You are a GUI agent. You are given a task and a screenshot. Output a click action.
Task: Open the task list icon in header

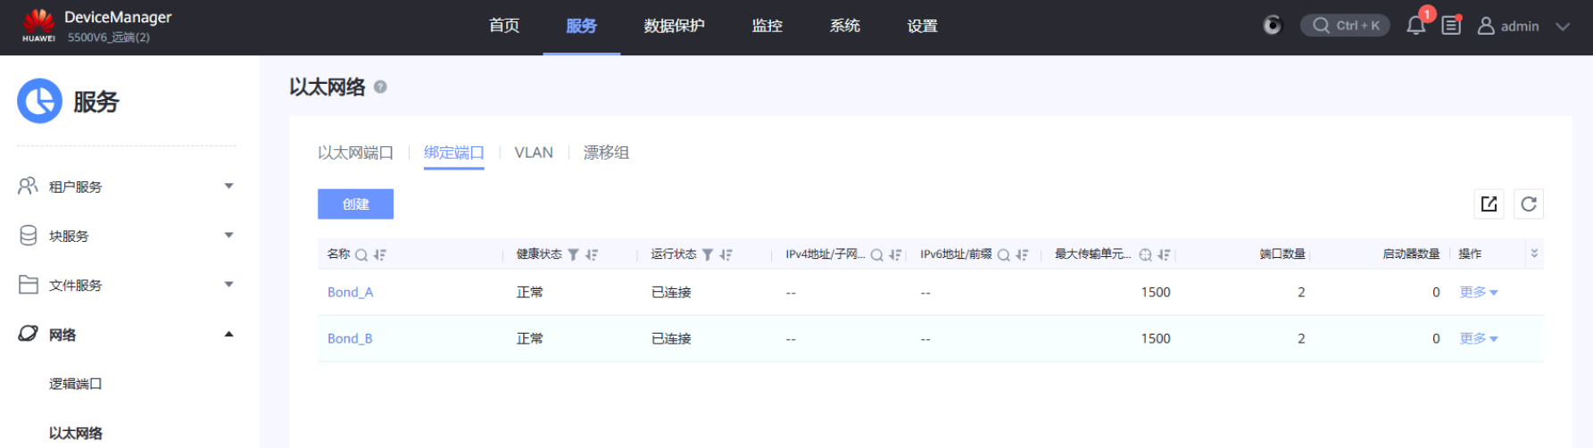(1451, 26)
